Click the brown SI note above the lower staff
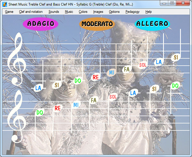The width and height of the screenshot is (192, 157). point(154,89)
